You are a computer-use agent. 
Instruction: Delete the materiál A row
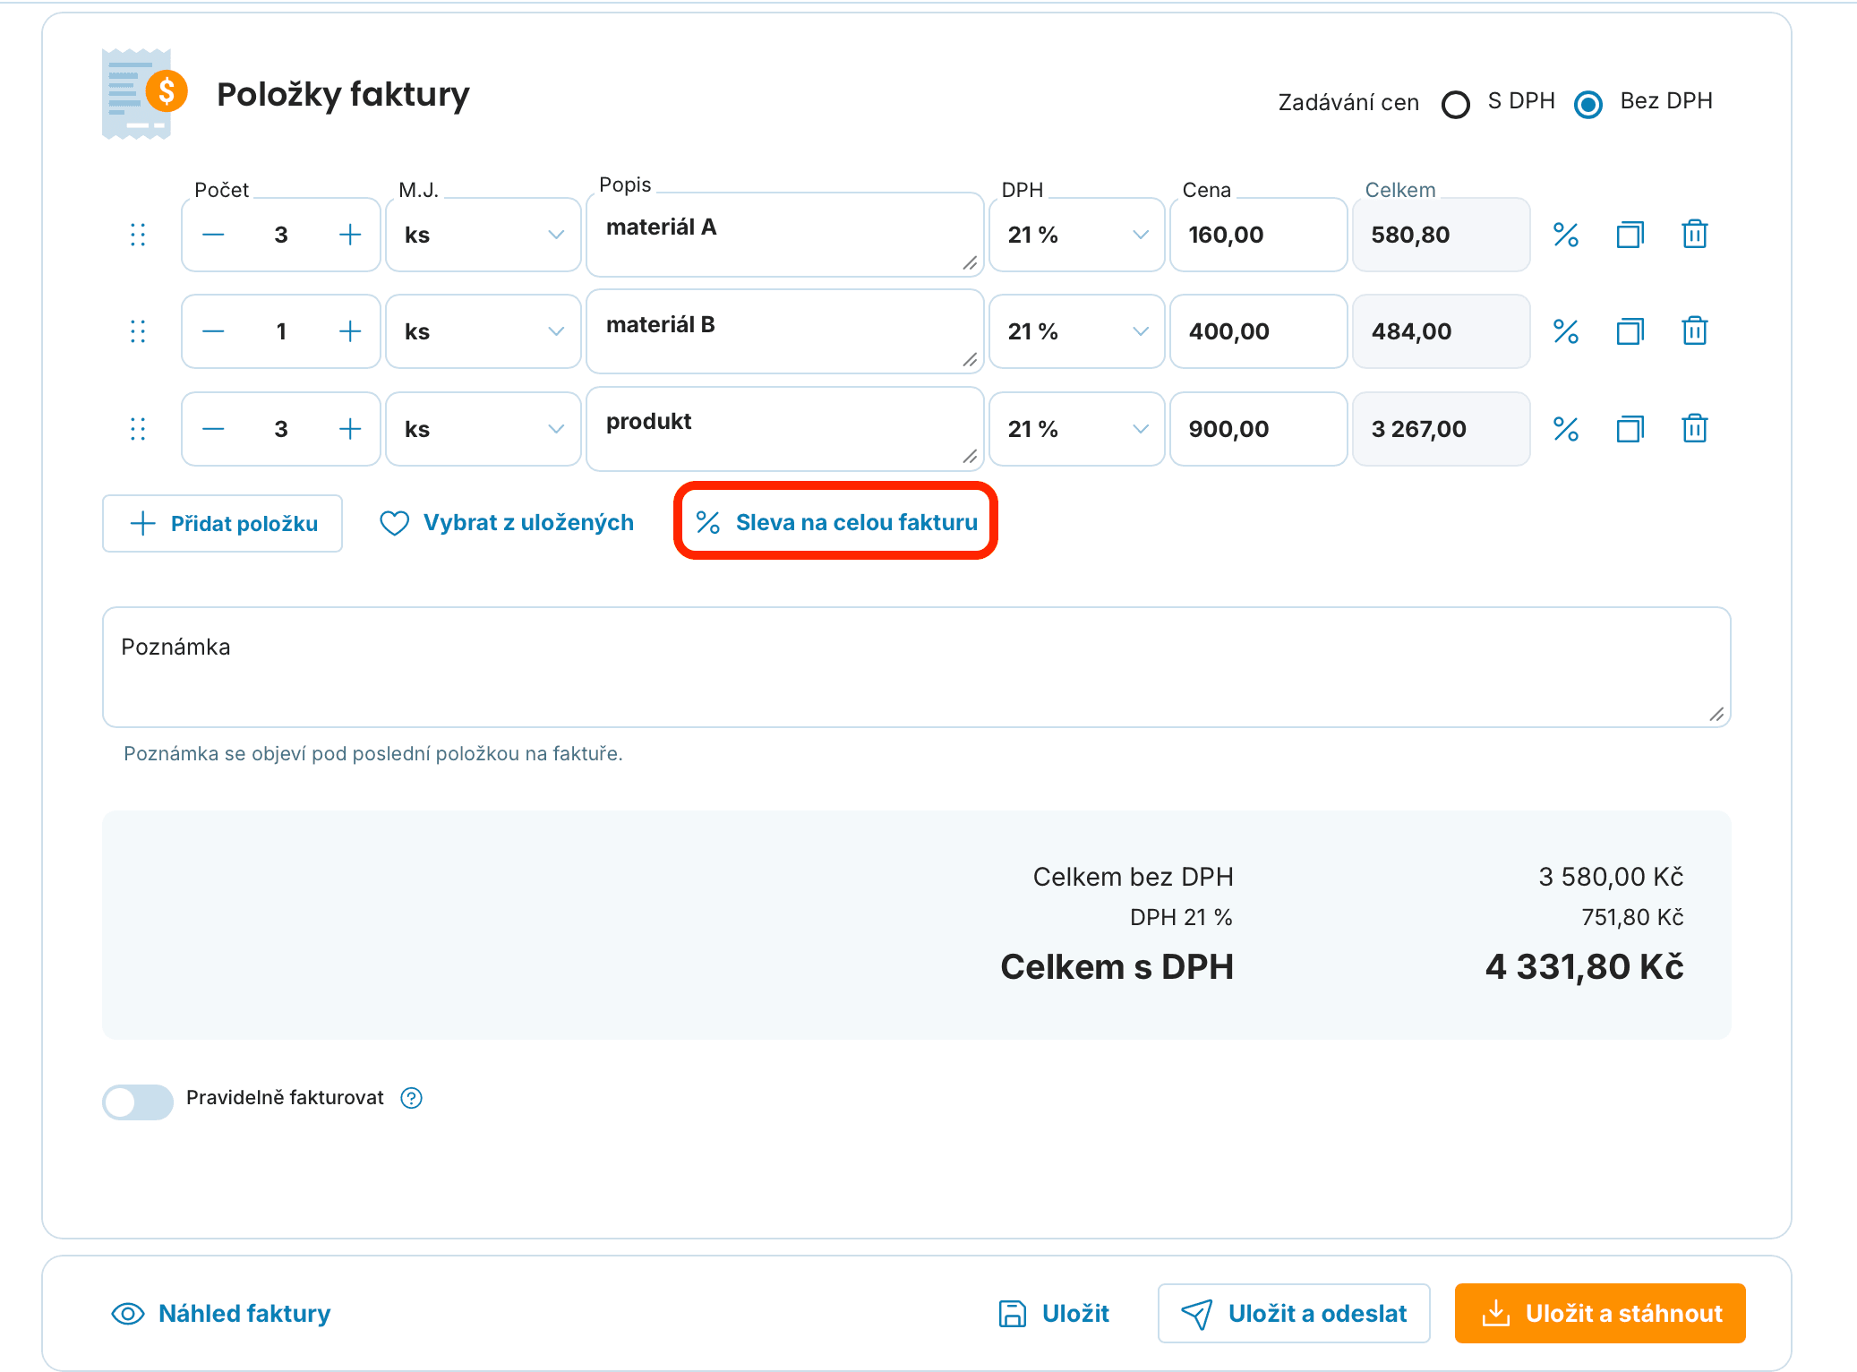[x=1694, y=234]
